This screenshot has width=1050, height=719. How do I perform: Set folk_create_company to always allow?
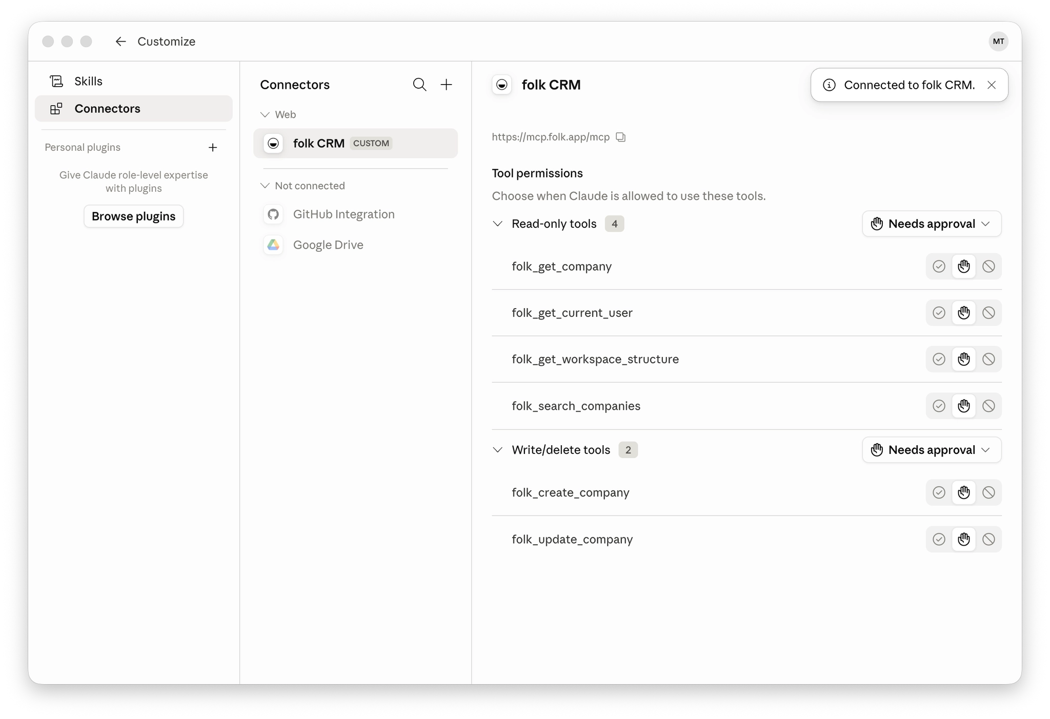[939, 493]
